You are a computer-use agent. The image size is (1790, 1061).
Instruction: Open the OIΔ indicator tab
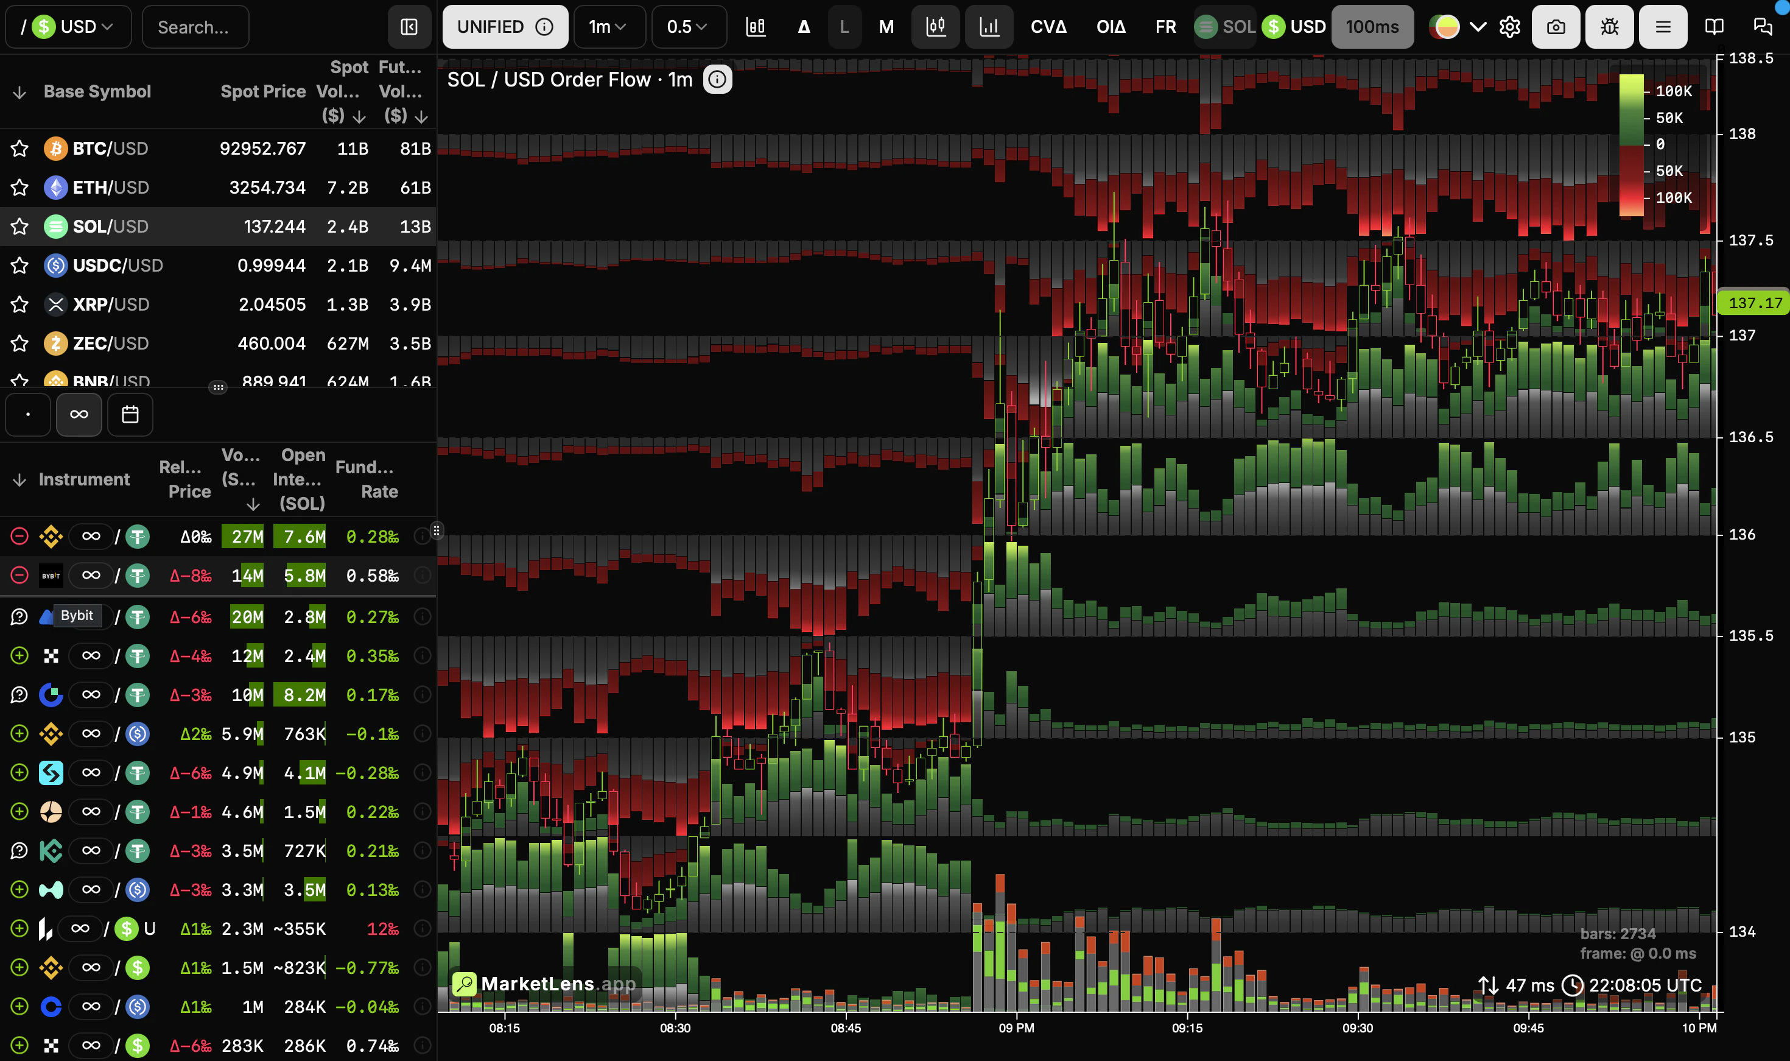(x=1111, y=27)
